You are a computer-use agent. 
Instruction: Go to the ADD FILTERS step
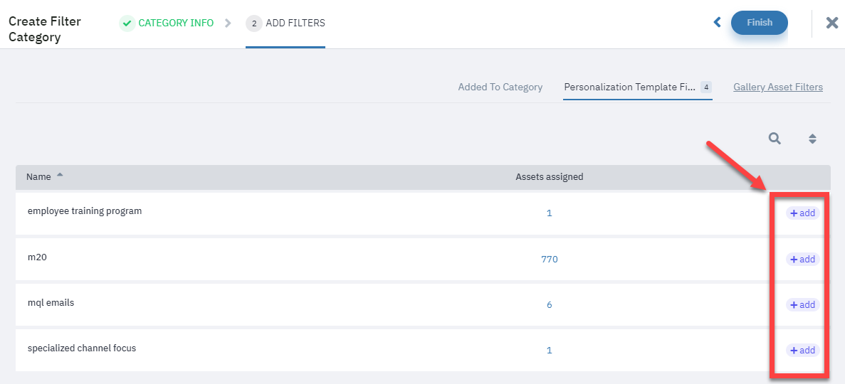click(x=295, y=23)
